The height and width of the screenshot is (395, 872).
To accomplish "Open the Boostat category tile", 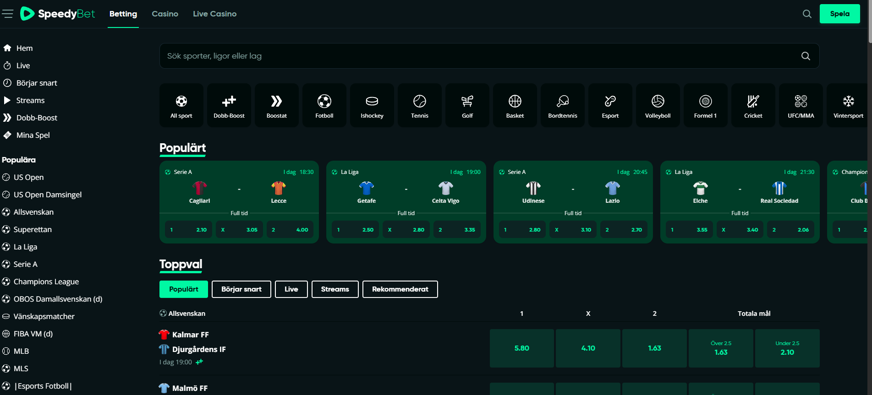I will [277, 105].
